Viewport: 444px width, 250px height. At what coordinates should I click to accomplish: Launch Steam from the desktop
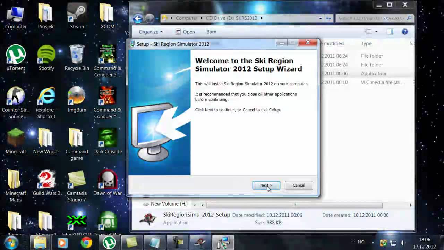point(77,16)
